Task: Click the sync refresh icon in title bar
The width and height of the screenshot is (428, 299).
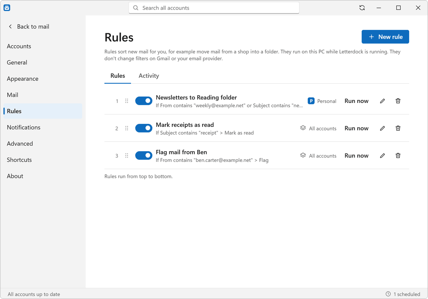Action: (x=362, y=8)
